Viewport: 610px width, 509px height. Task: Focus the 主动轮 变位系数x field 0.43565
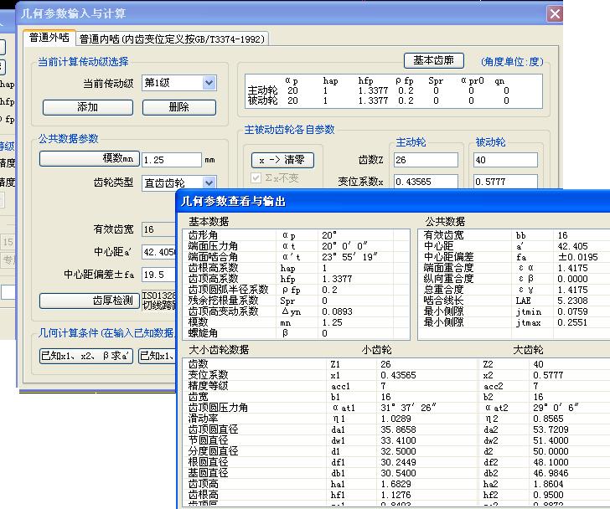point(426,182)
